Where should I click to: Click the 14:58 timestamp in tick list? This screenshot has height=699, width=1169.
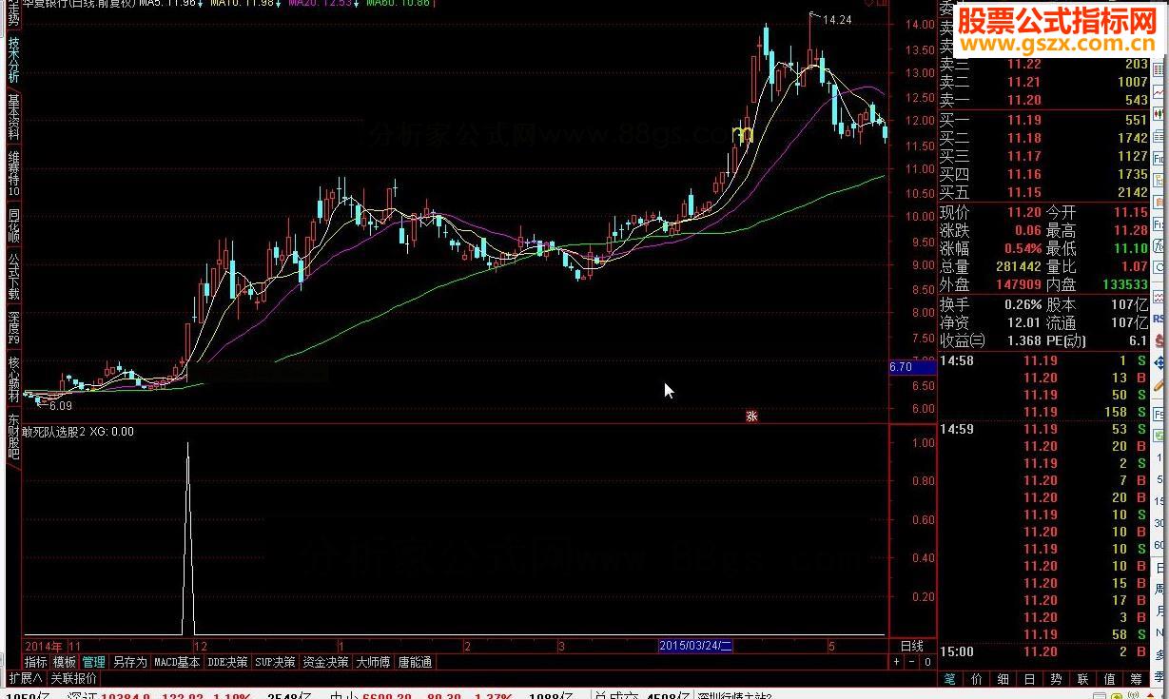pyautogui.click(x=957, y=360)
